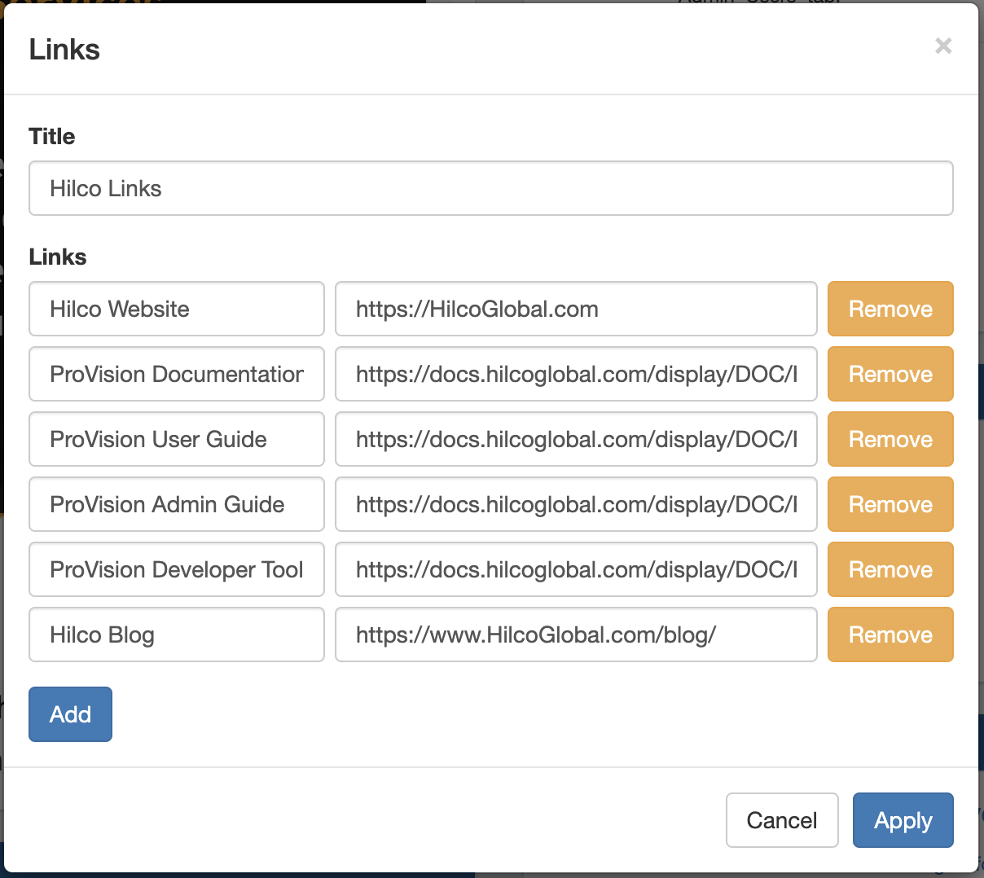Remove the Hilco Website link

click(x=890, y=309)
